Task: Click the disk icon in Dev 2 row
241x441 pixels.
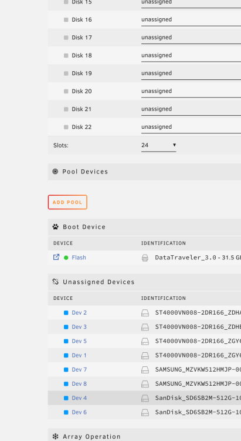Action: tap(145, 313)
